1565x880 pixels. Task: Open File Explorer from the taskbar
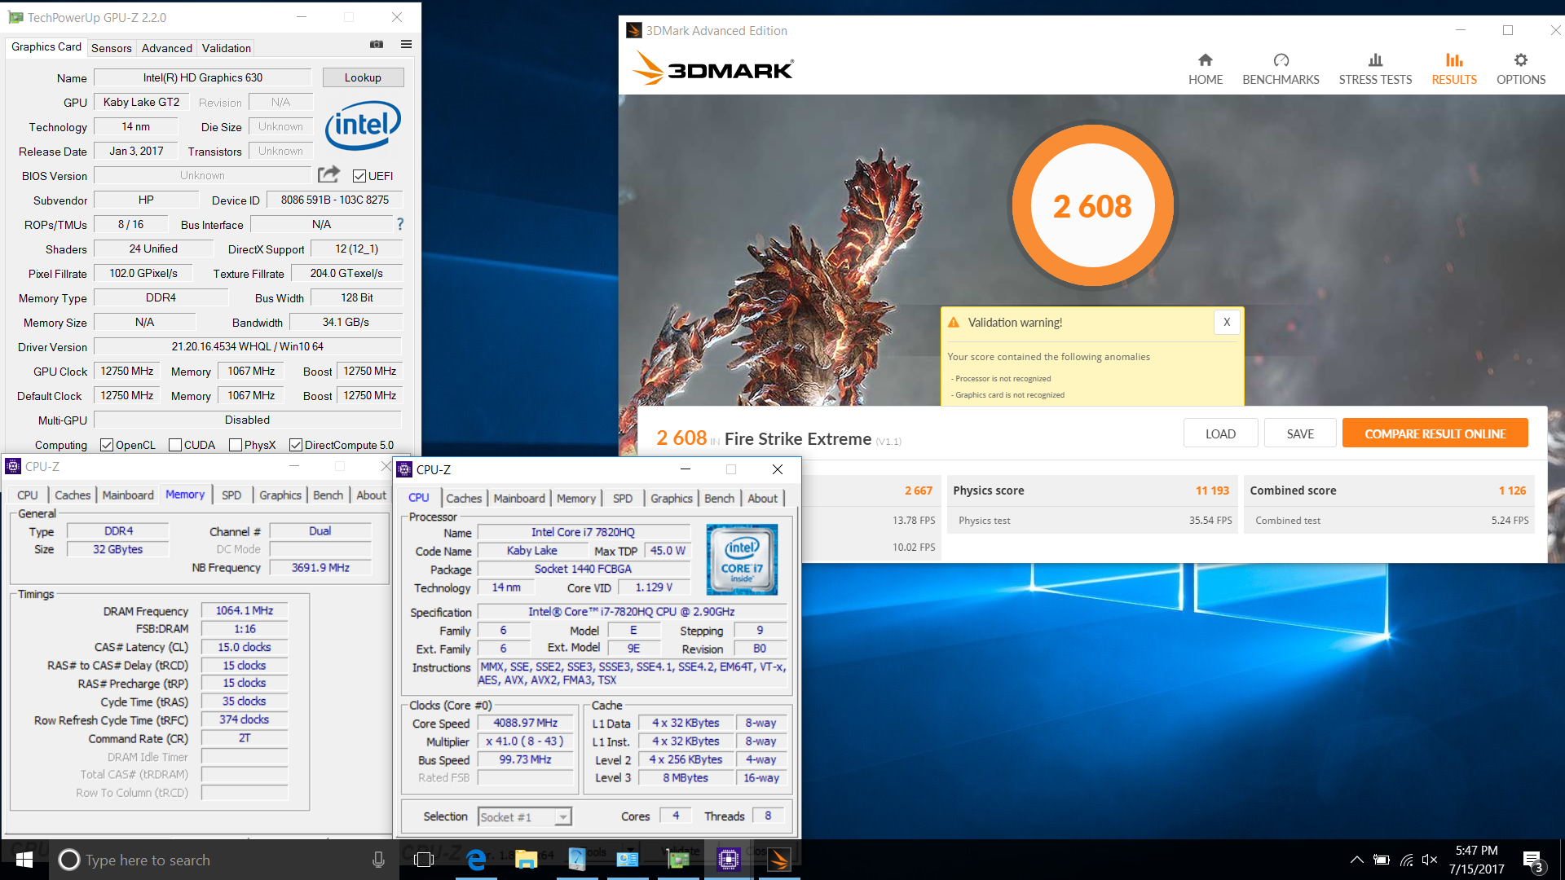(x=526, y=860)
